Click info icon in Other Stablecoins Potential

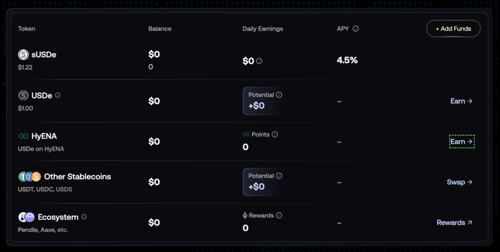pyautogui.click(x=279, y=176)
